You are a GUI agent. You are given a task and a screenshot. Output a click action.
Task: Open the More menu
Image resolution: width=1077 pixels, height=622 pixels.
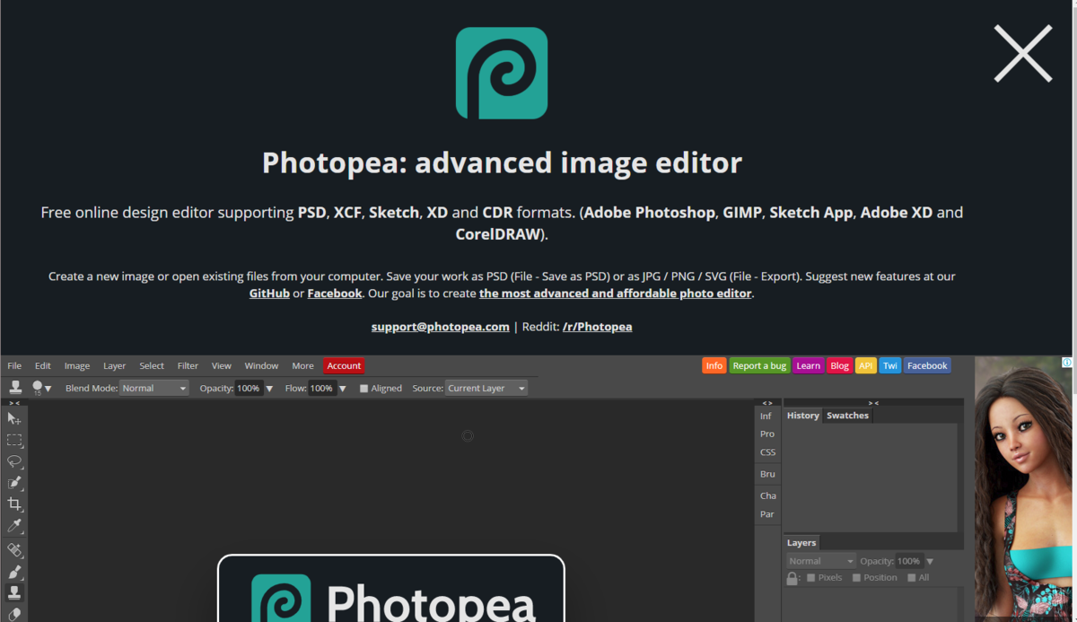click(302, 365)
